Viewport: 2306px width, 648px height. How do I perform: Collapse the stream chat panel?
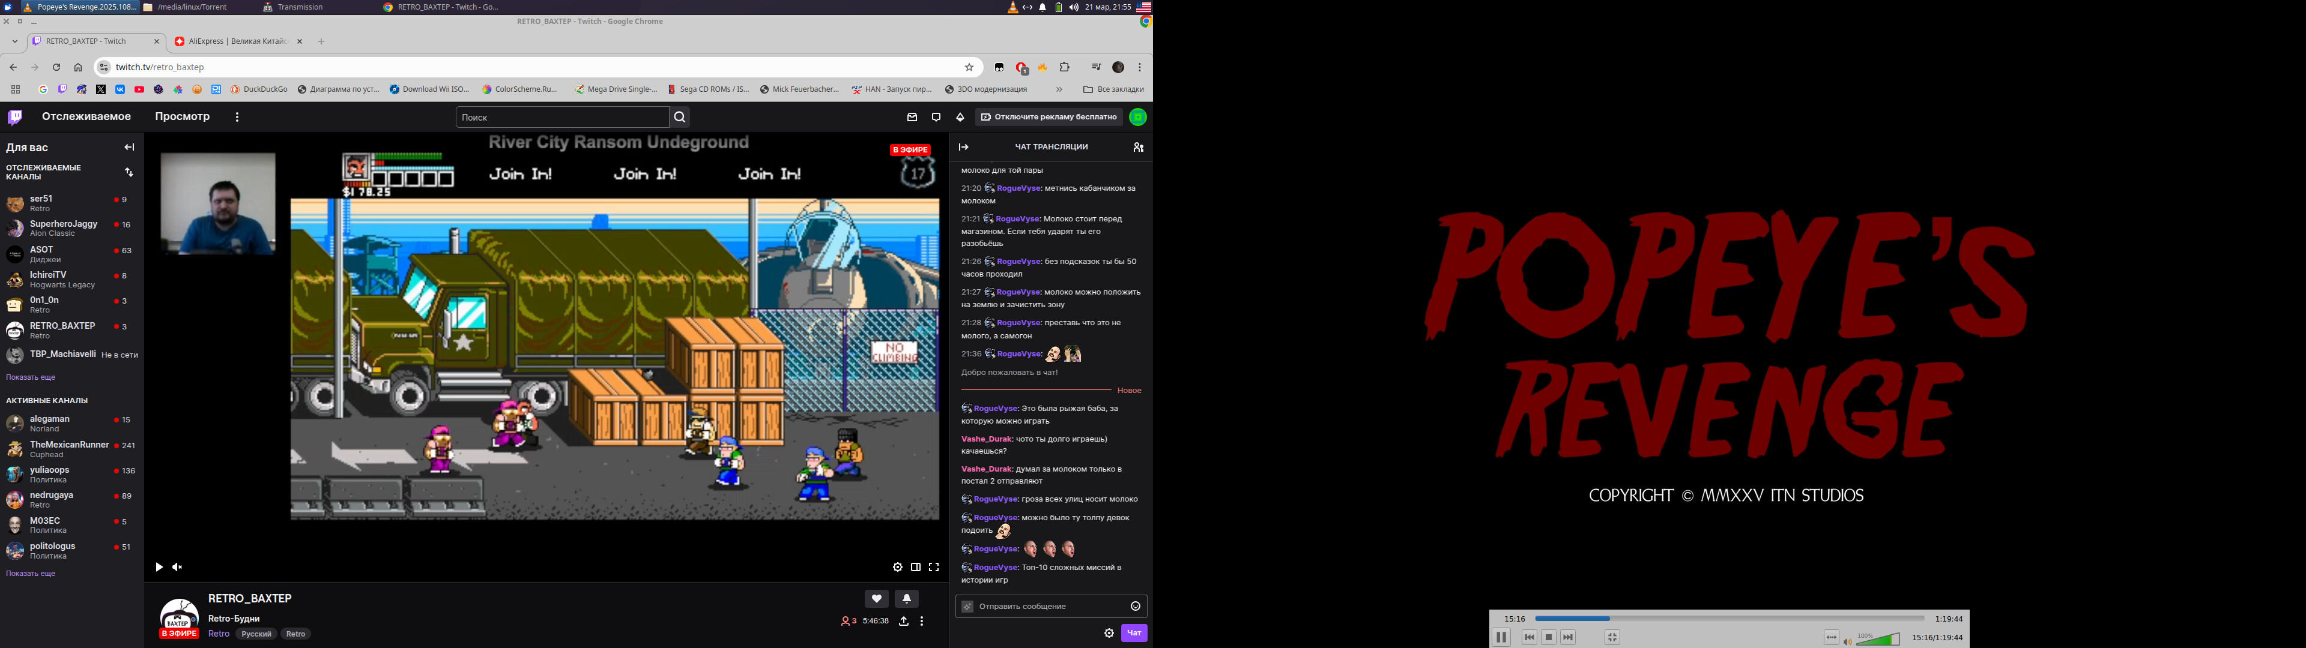(964, 147)
